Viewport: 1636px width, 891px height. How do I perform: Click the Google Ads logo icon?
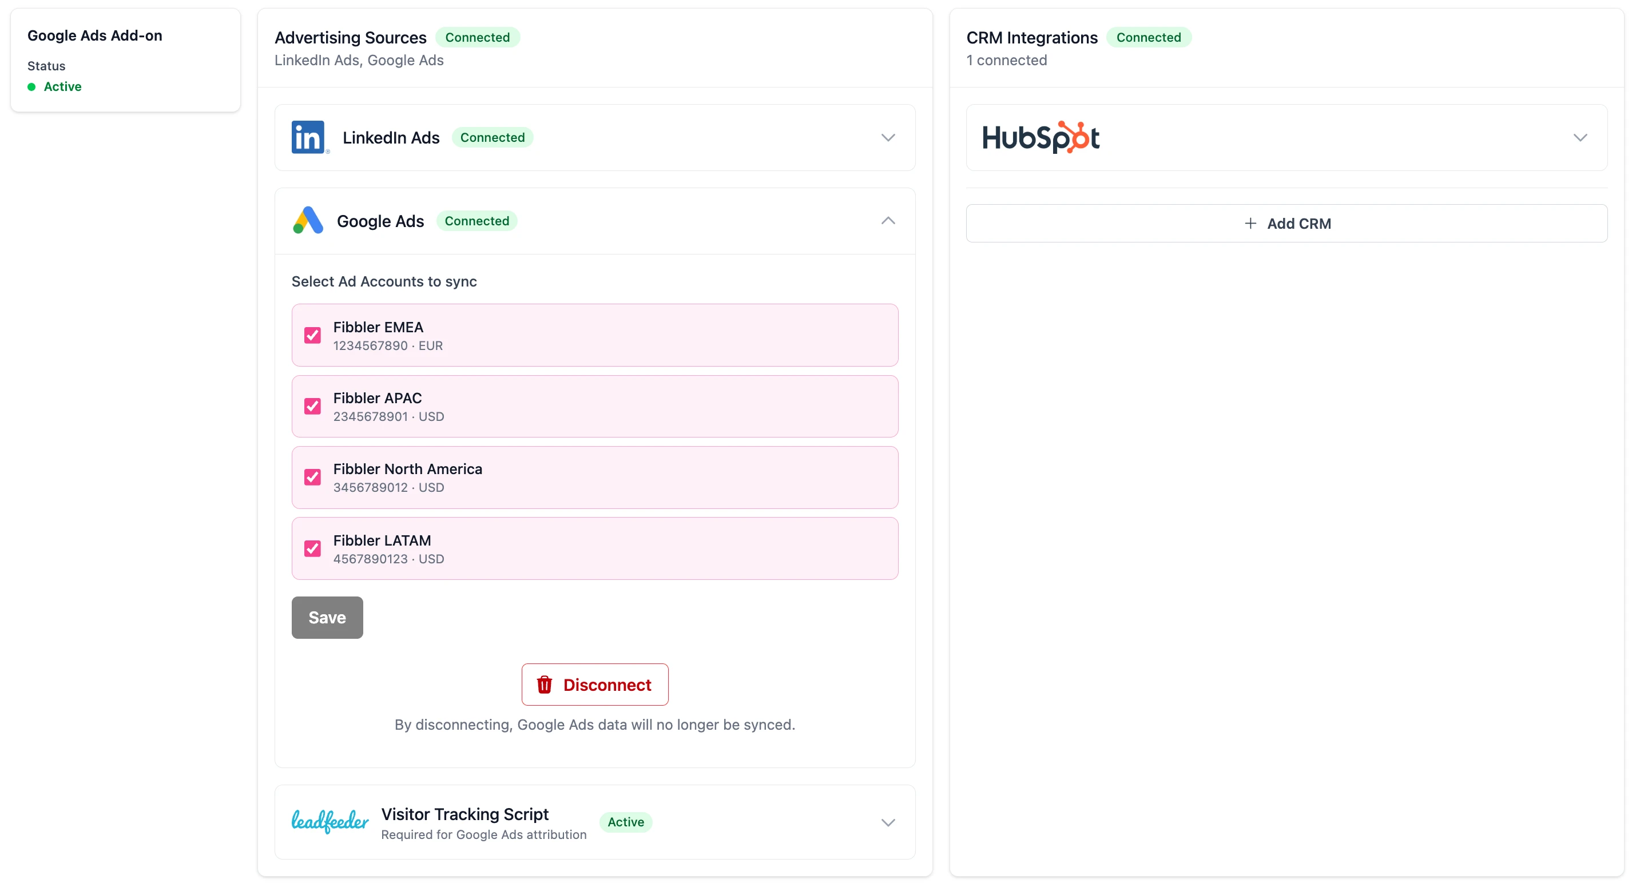[x=308, y=220]
